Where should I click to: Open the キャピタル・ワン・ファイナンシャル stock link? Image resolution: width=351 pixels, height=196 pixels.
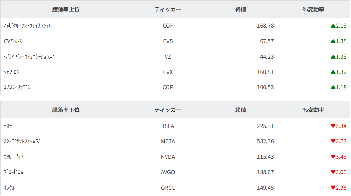point(27,26)
